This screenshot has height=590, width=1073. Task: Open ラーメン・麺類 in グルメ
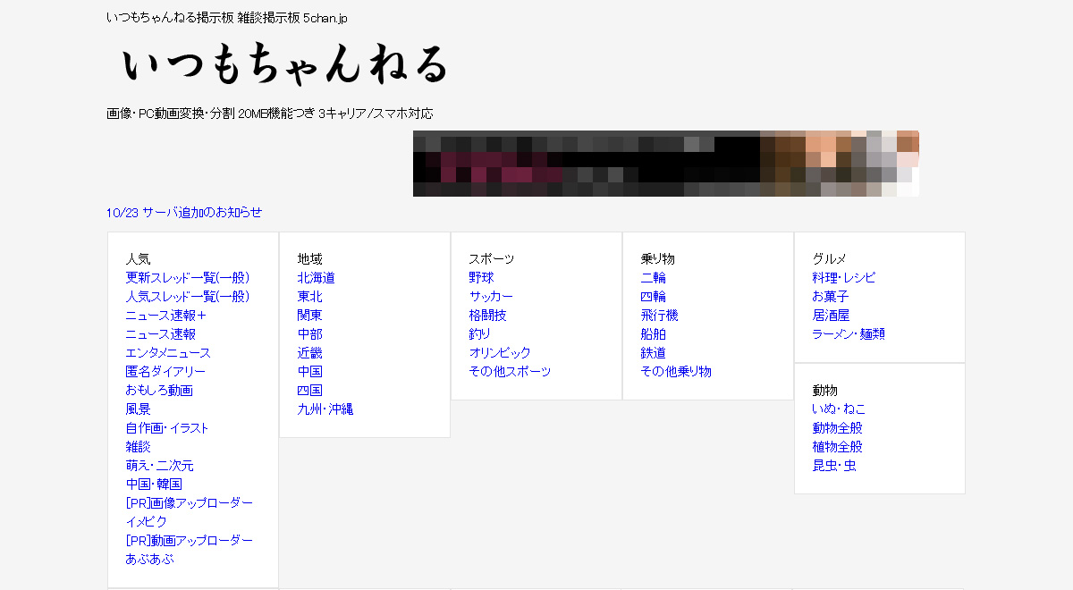coord(849,334)
